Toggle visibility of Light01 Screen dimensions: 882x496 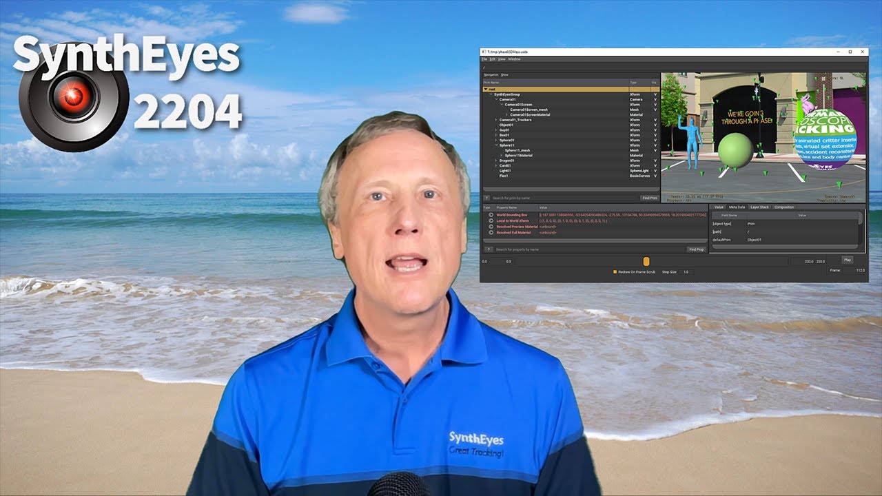click(x=655, y=171)
